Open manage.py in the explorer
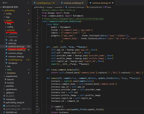The image size is (144, 114). (11, 99)
